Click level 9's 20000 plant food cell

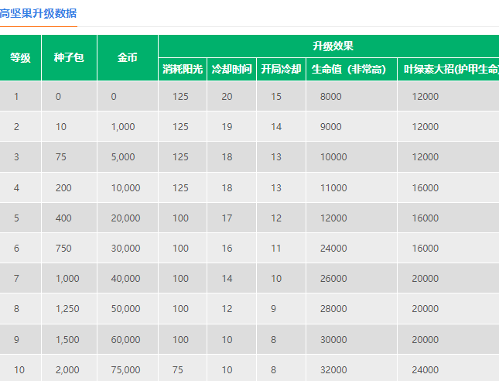(448, 340)
